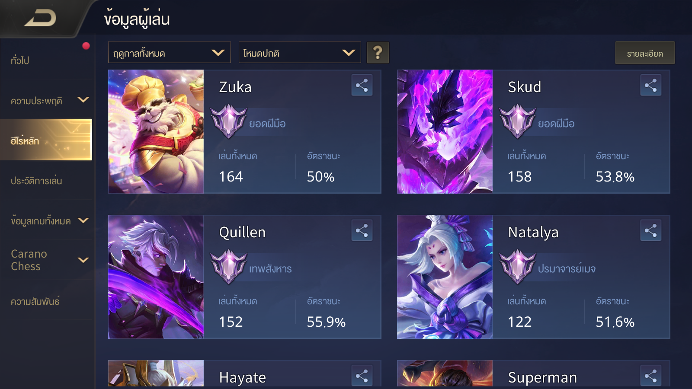
Task: Open the โหมดปกติ mode dropdown
Action: [x=300, y=52]
